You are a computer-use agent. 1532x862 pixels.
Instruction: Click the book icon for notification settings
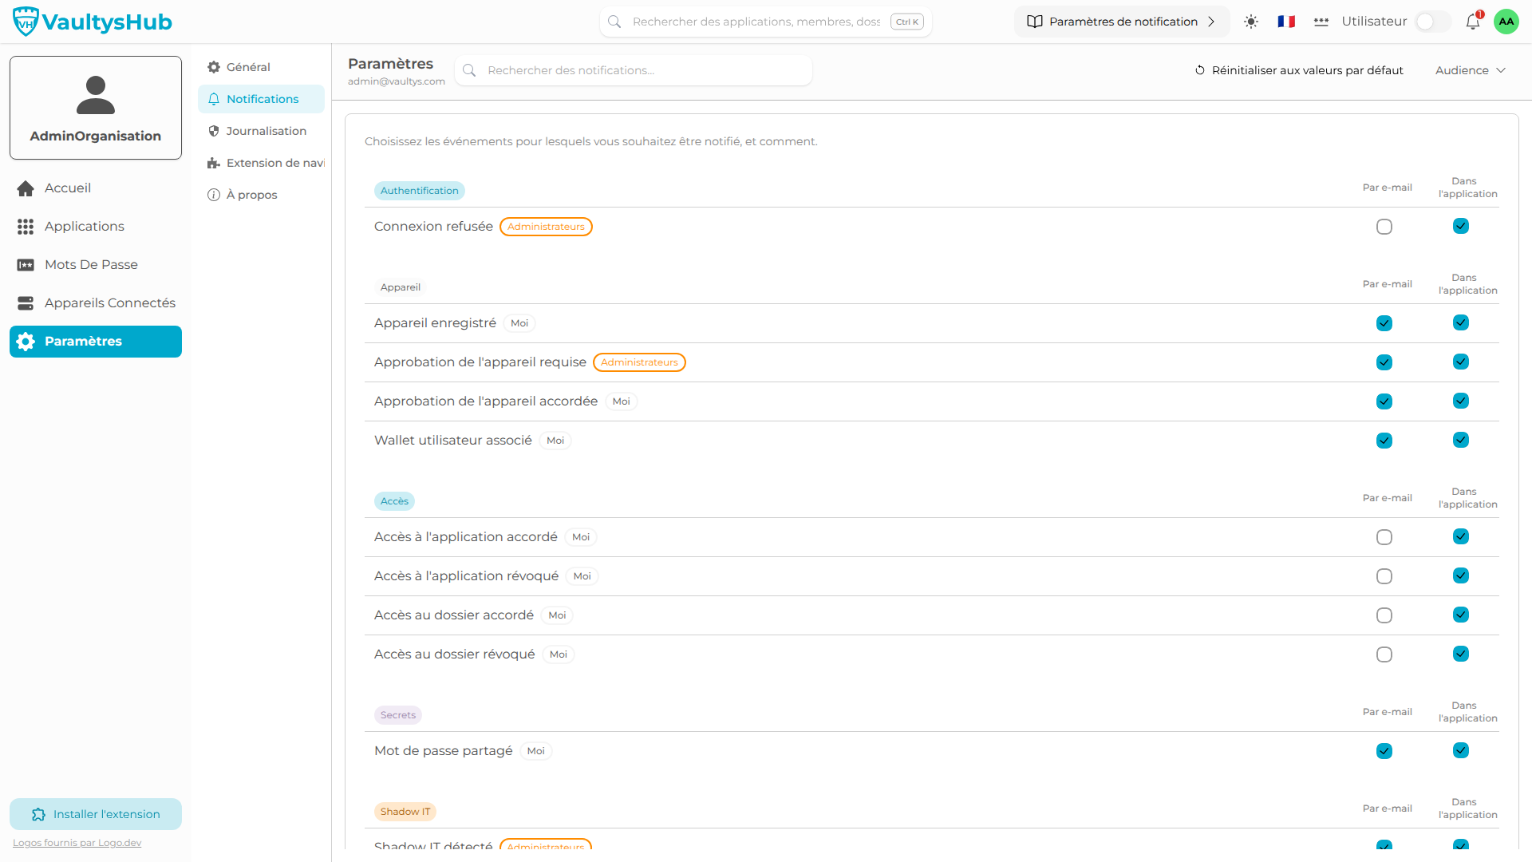tap(1035, 22)
